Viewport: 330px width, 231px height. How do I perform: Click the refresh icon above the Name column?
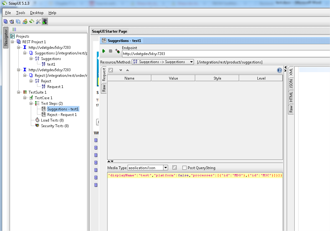[x=111, y=70]
